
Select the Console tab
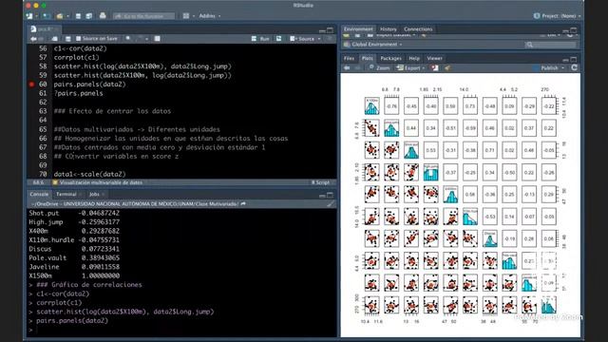39,194
